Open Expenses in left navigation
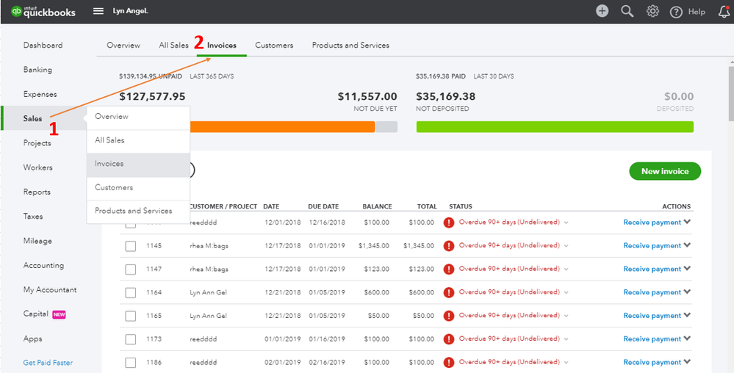The image size is (734, 373). [40, 94]
